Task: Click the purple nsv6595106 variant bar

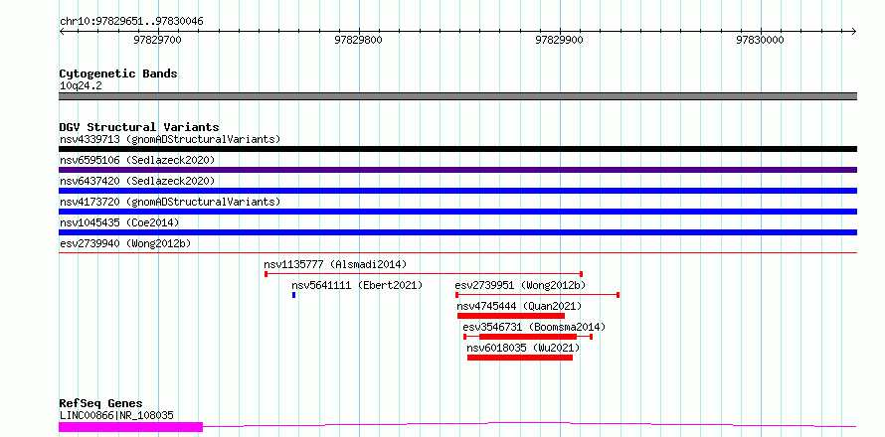Action: (x=457, y=170)
